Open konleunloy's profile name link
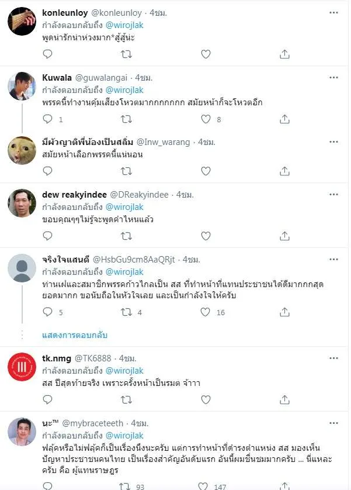Screen dimensions: 351x490 tap(65, 12)
